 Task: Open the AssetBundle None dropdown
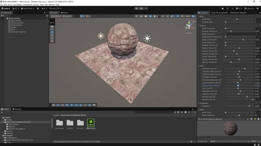tap(230, 141)
